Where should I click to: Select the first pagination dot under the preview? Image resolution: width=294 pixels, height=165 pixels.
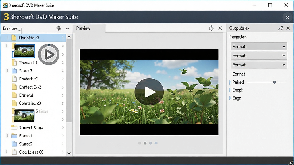pos(140,143)
